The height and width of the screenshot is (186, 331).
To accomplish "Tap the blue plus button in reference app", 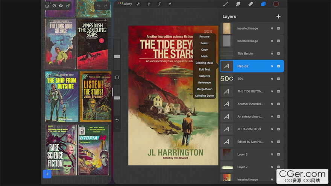I will pyautogui.click(x=47, y=174).
